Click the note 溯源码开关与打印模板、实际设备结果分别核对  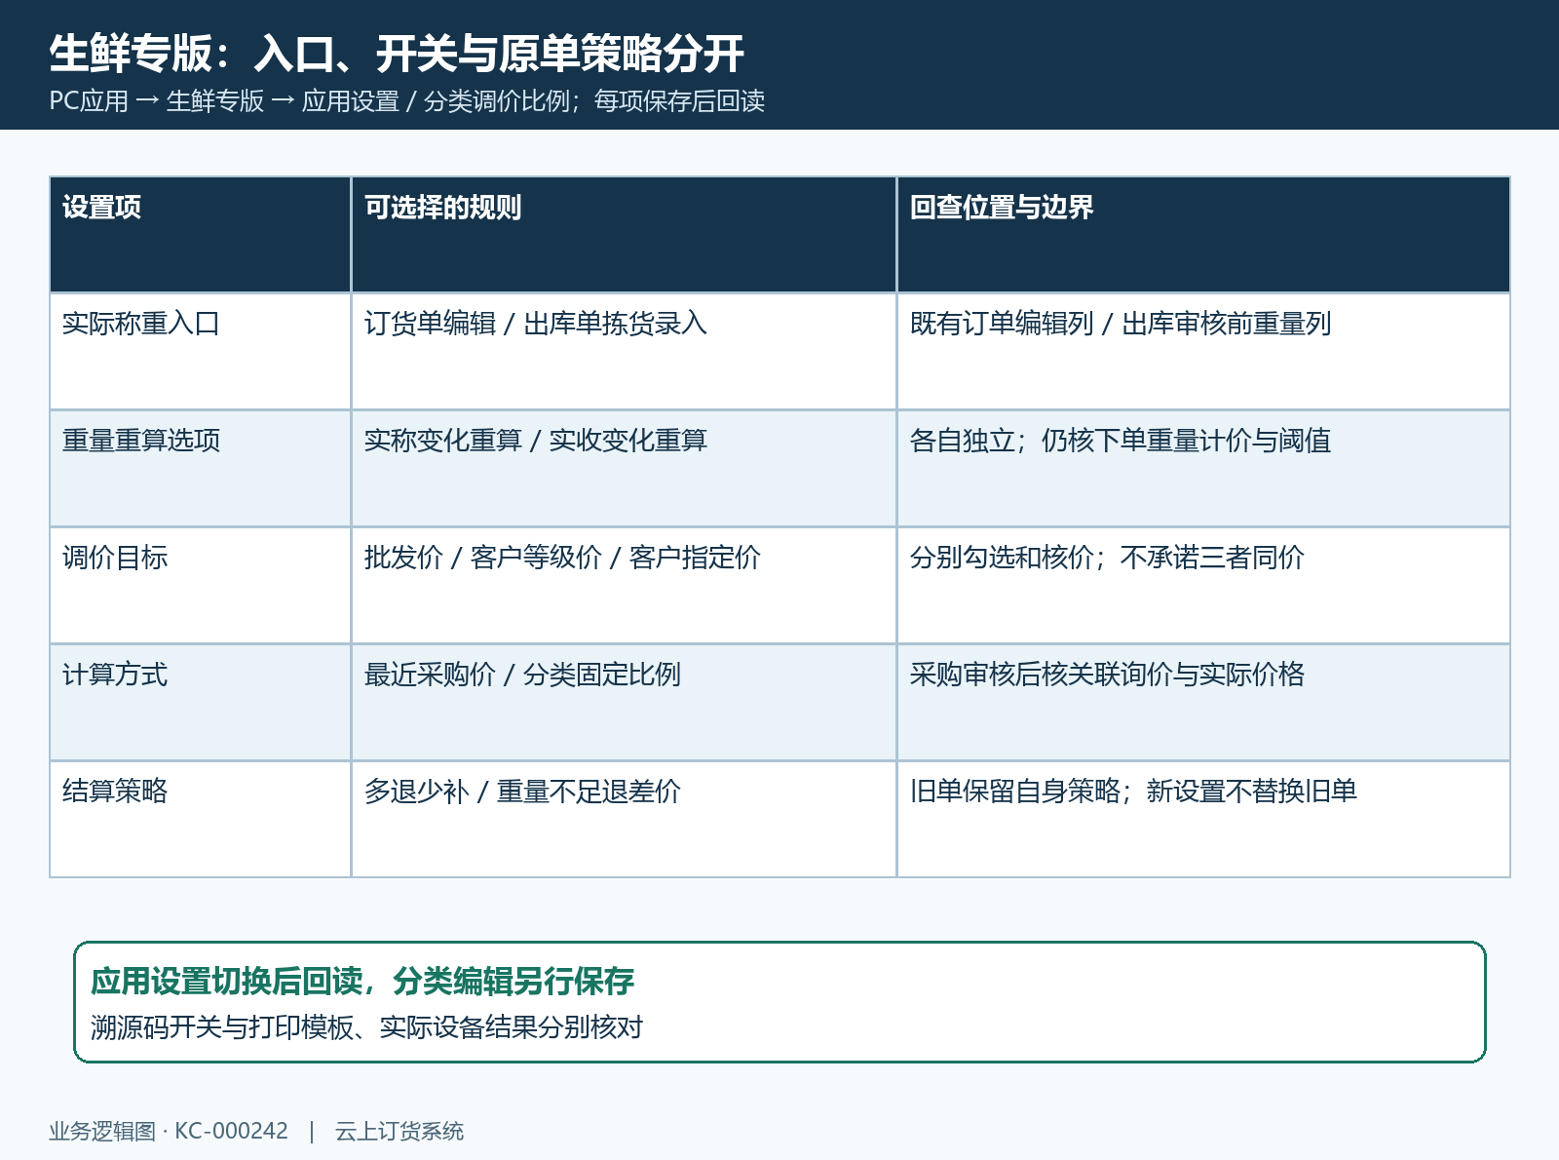(366, 1027)
